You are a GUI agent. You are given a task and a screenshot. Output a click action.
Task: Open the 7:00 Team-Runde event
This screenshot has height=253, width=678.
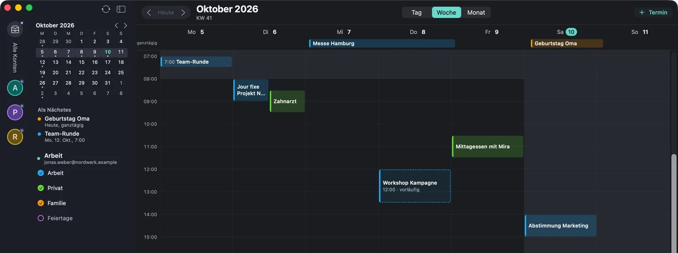pyautogui.click(x=196, y=62)
